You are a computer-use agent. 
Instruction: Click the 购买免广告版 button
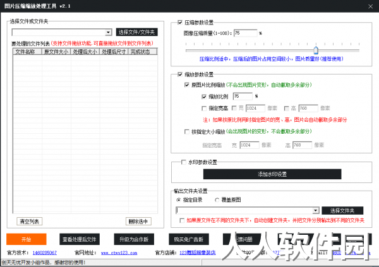pyautogui.click(x=189, y=239)
